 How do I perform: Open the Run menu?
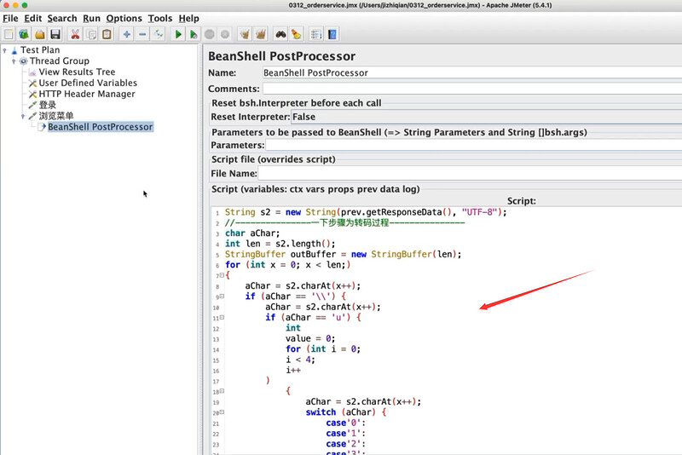coord(92,18)
